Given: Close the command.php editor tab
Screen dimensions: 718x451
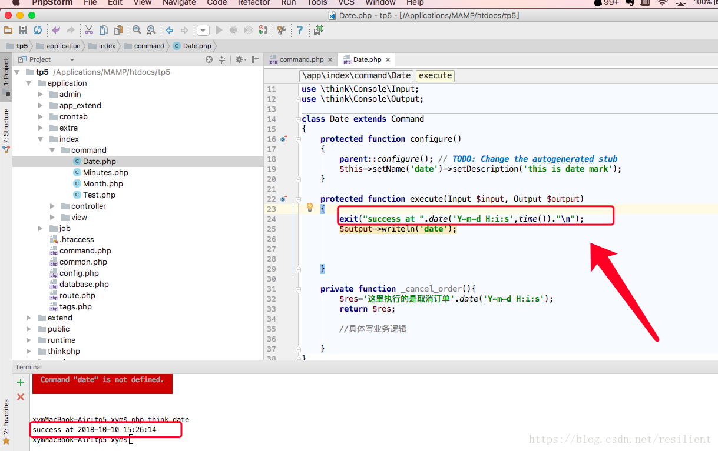Looking at the screenshot, I should 330,59.
